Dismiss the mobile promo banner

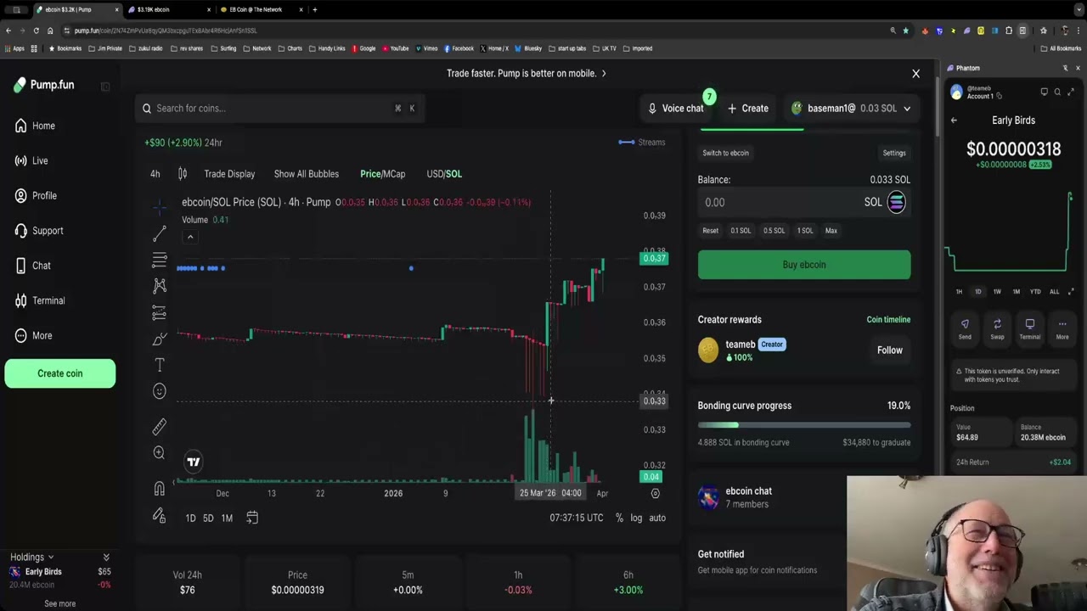[915, 74]
